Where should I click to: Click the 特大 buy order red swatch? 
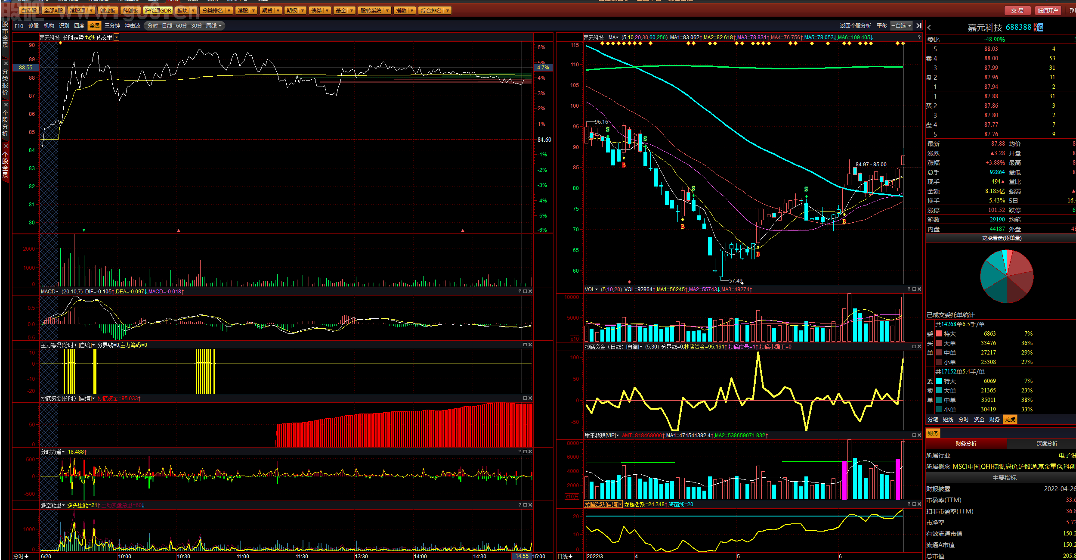pos(939,334)
